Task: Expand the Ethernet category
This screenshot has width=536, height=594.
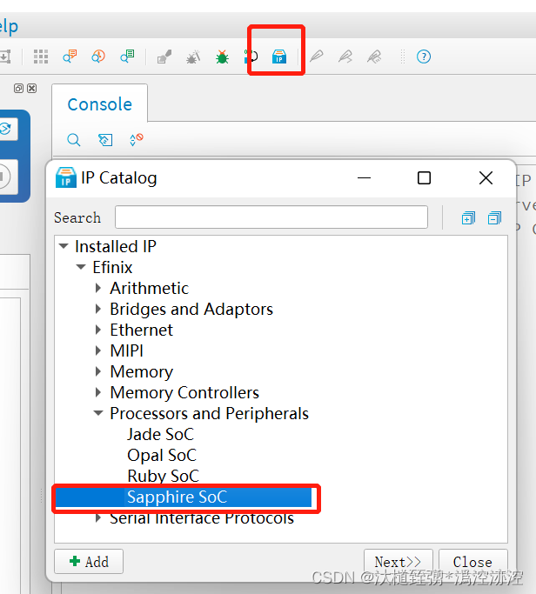Action: (98, 330)
